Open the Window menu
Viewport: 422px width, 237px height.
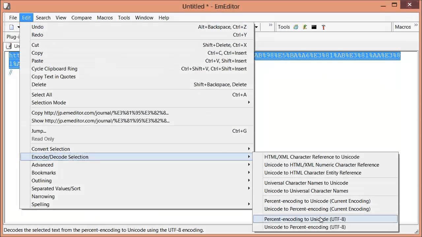[x=144, y=17]
